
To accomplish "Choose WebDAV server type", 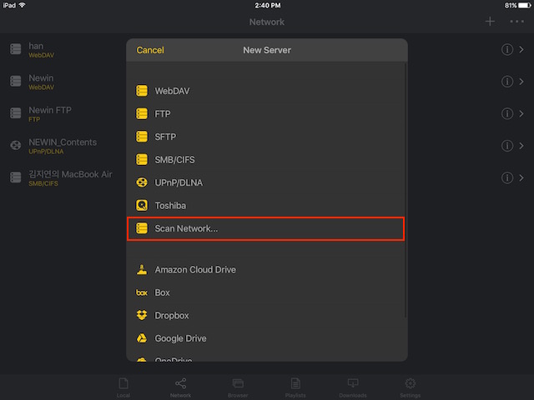I will (x=265, y=91).
